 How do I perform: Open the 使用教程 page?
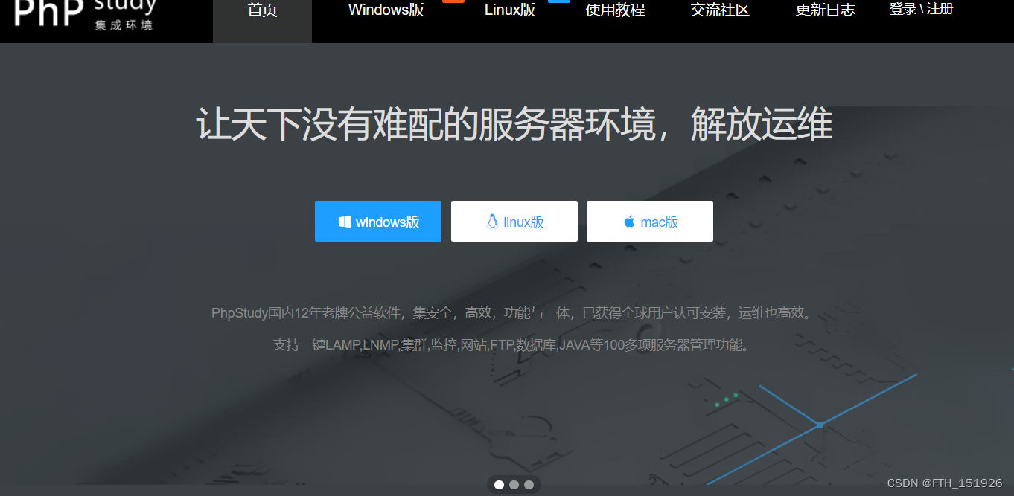[615, 10]
